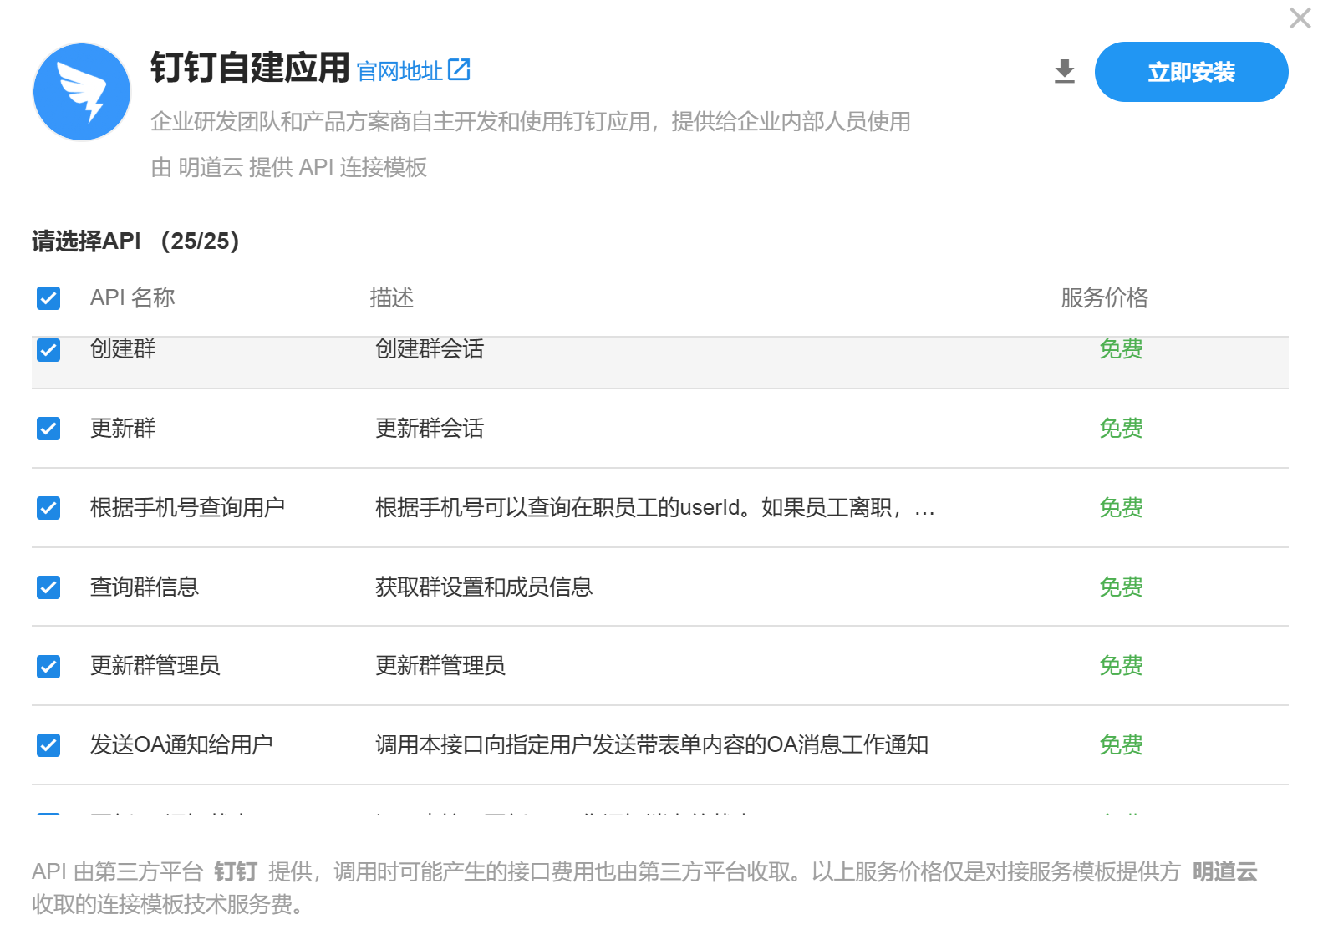The height and width of the screenshot is (950, 1323).
Task: Click the 立即安装 button
Action: coord(1191,72)
